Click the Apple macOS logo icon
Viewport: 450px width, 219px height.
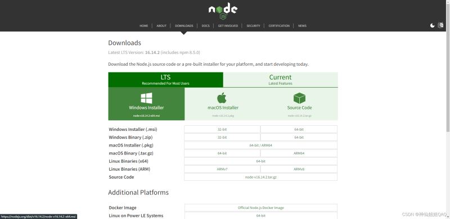tap(222, 98)
